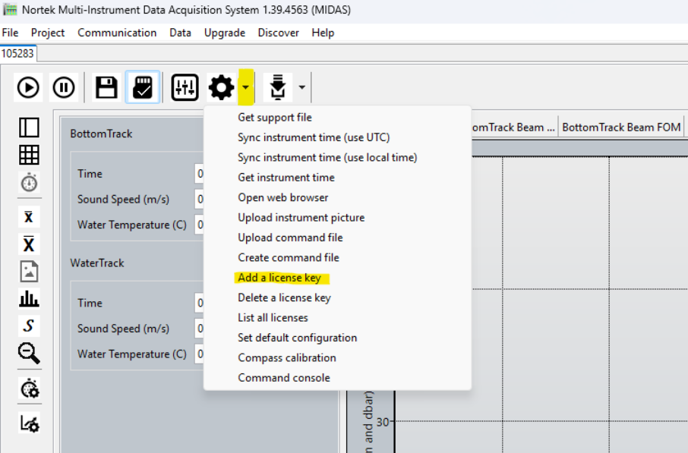The image size is (688, 453).
Task: Open the Communication menu
Action: [117, 33]
